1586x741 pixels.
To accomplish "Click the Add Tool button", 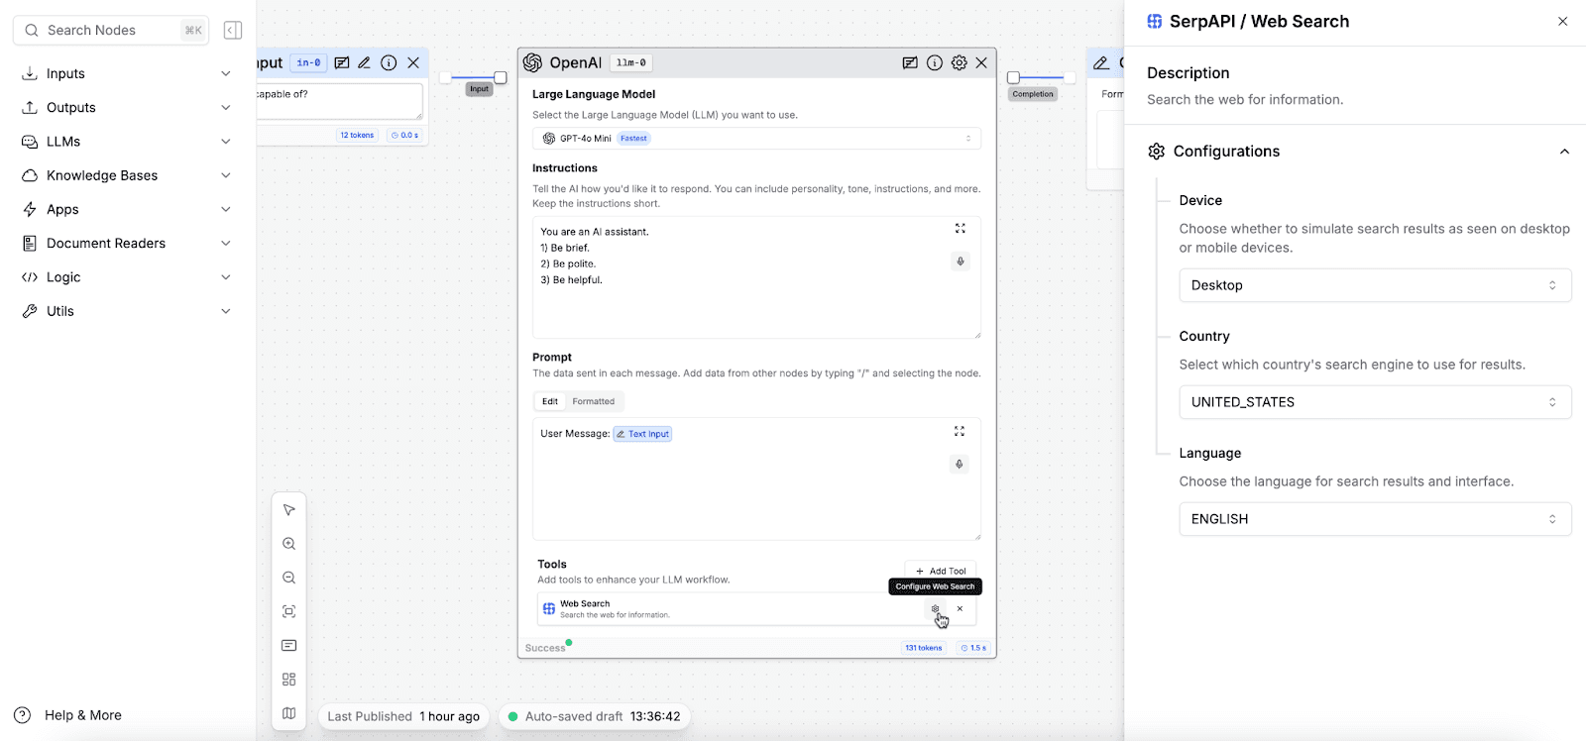I will tap(940, 571).
